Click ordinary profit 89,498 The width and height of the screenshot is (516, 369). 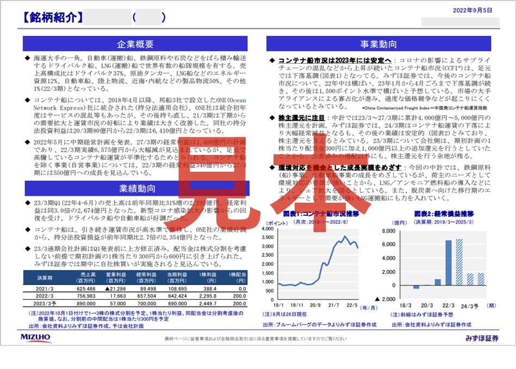point(148,289)
